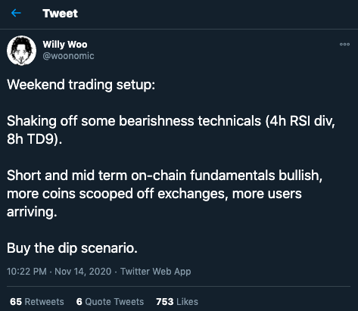Image resolution: width=358 pixels, height=311 pixels.
Task: Click the Nov 14, 2020 date
Action: click(83, 272)
